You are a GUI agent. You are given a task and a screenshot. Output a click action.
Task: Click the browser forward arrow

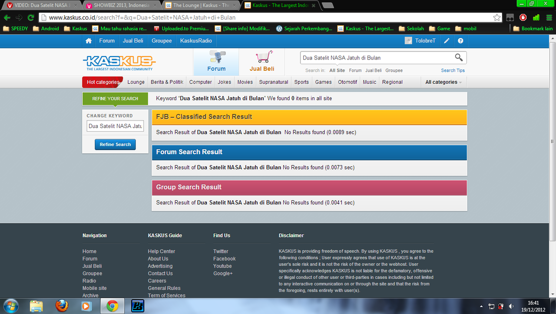tap(19, 18)
